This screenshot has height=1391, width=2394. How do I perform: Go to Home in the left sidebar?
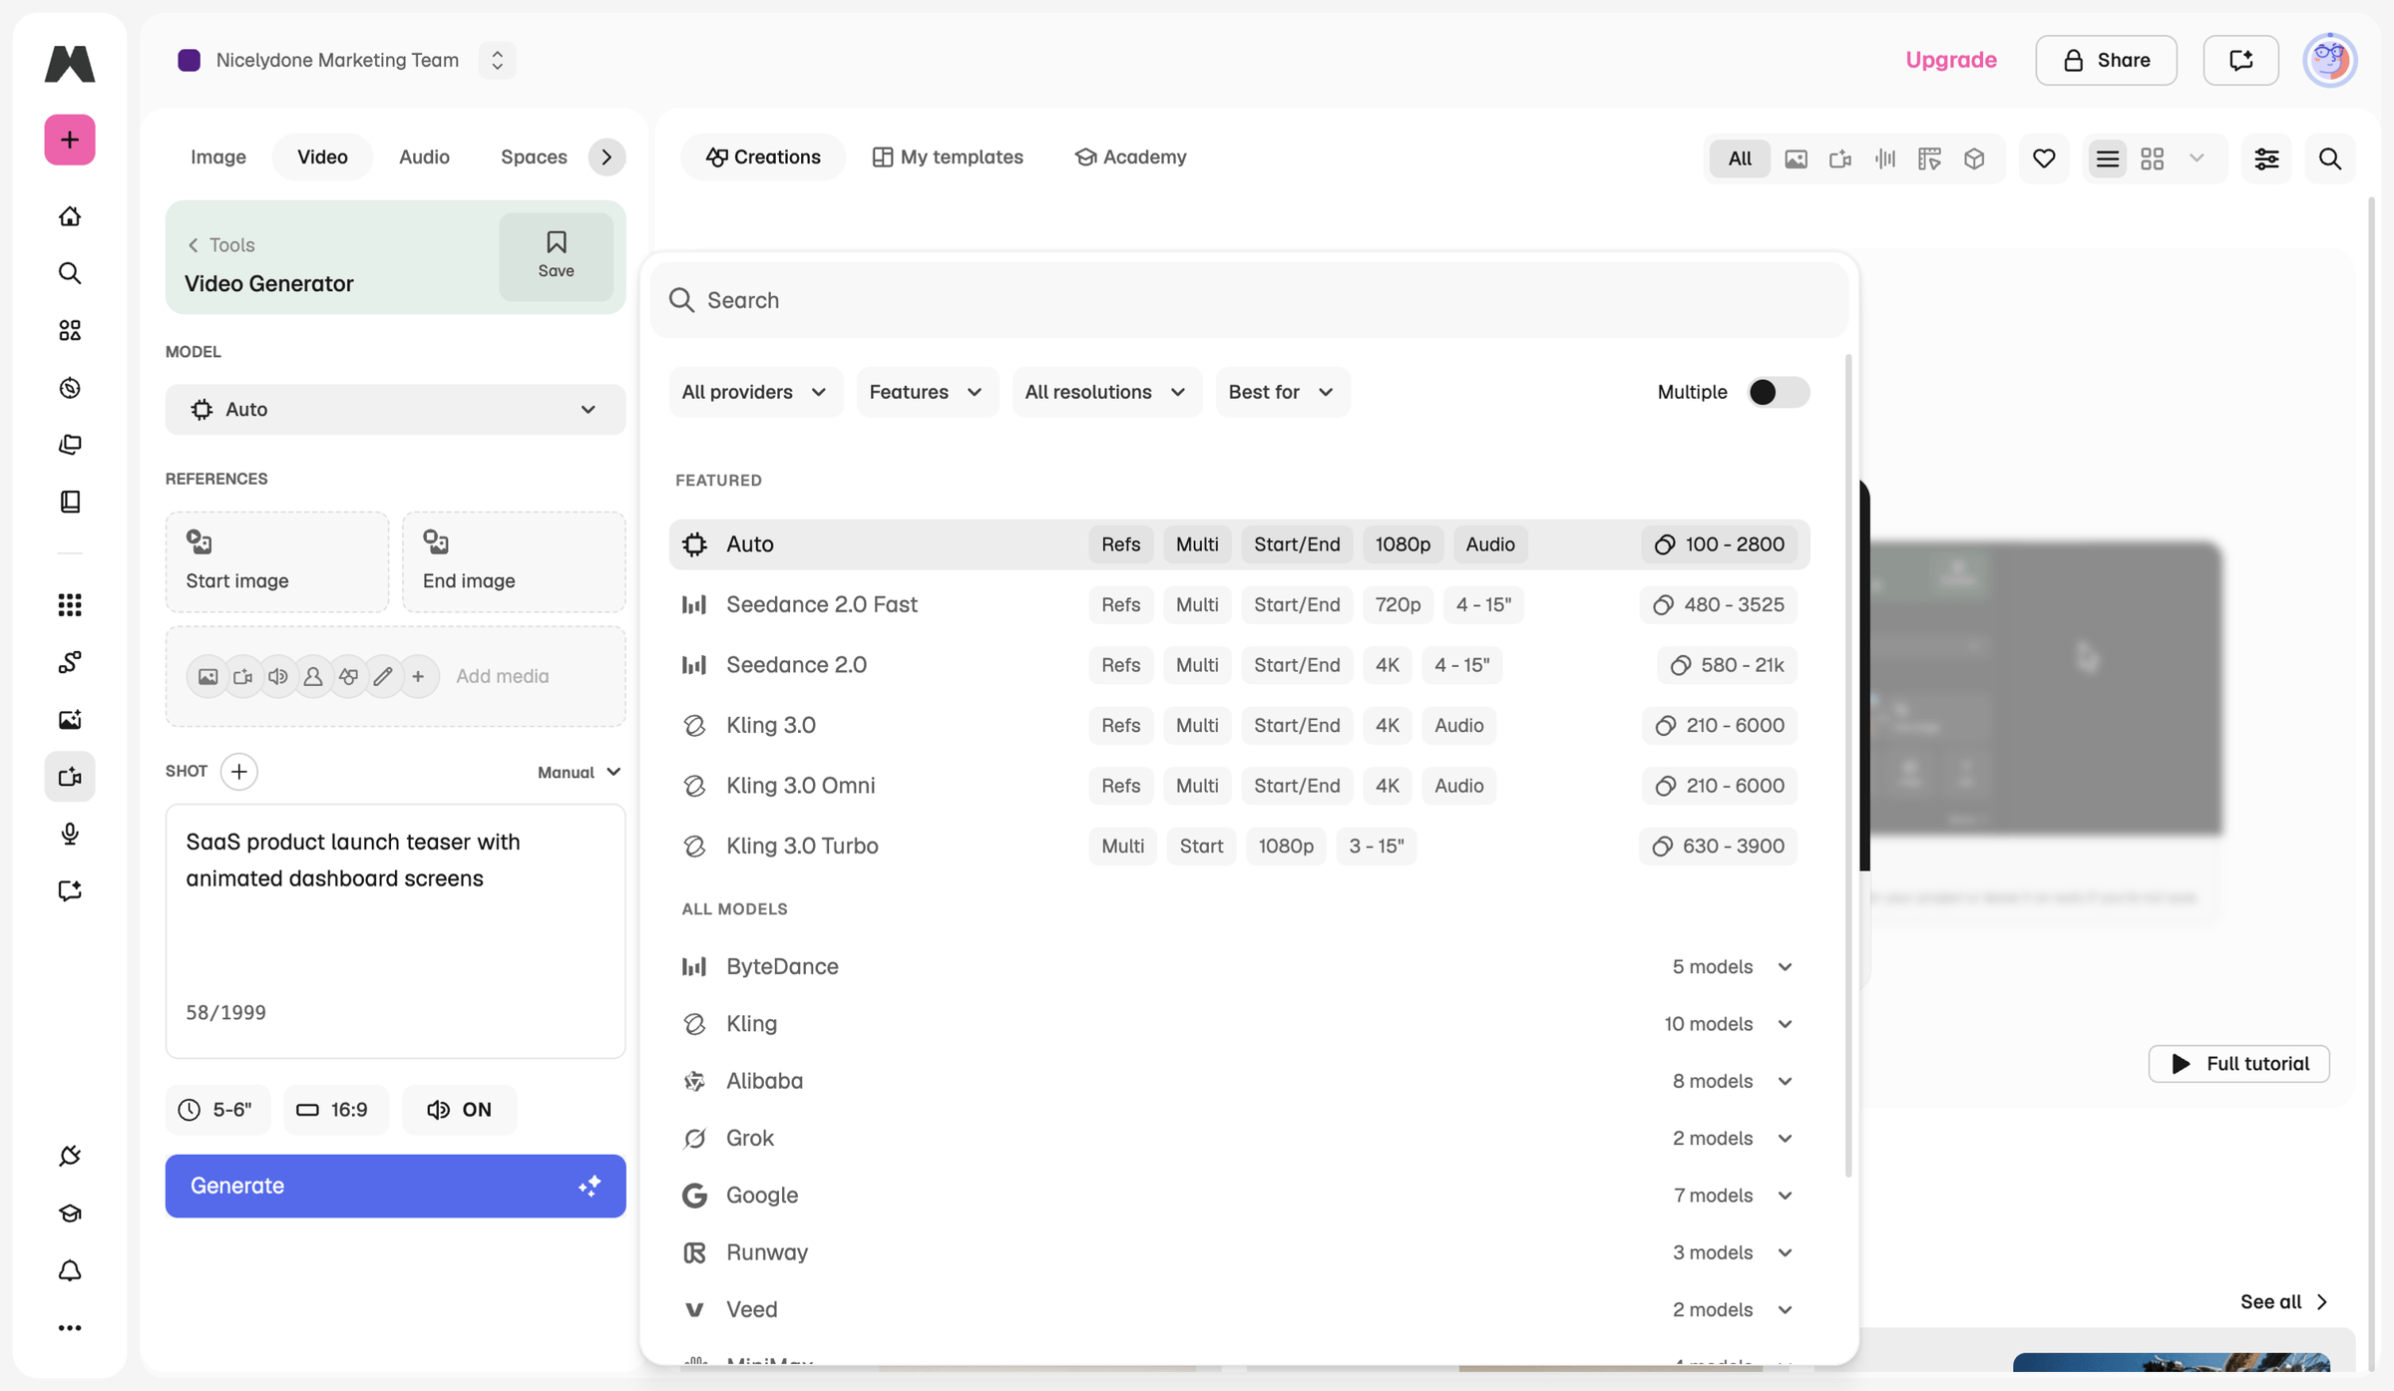point(70,216)
